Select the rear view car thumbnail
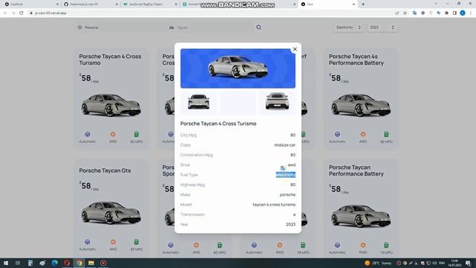This screenshot has width=476, height=268. coord(277,102)
